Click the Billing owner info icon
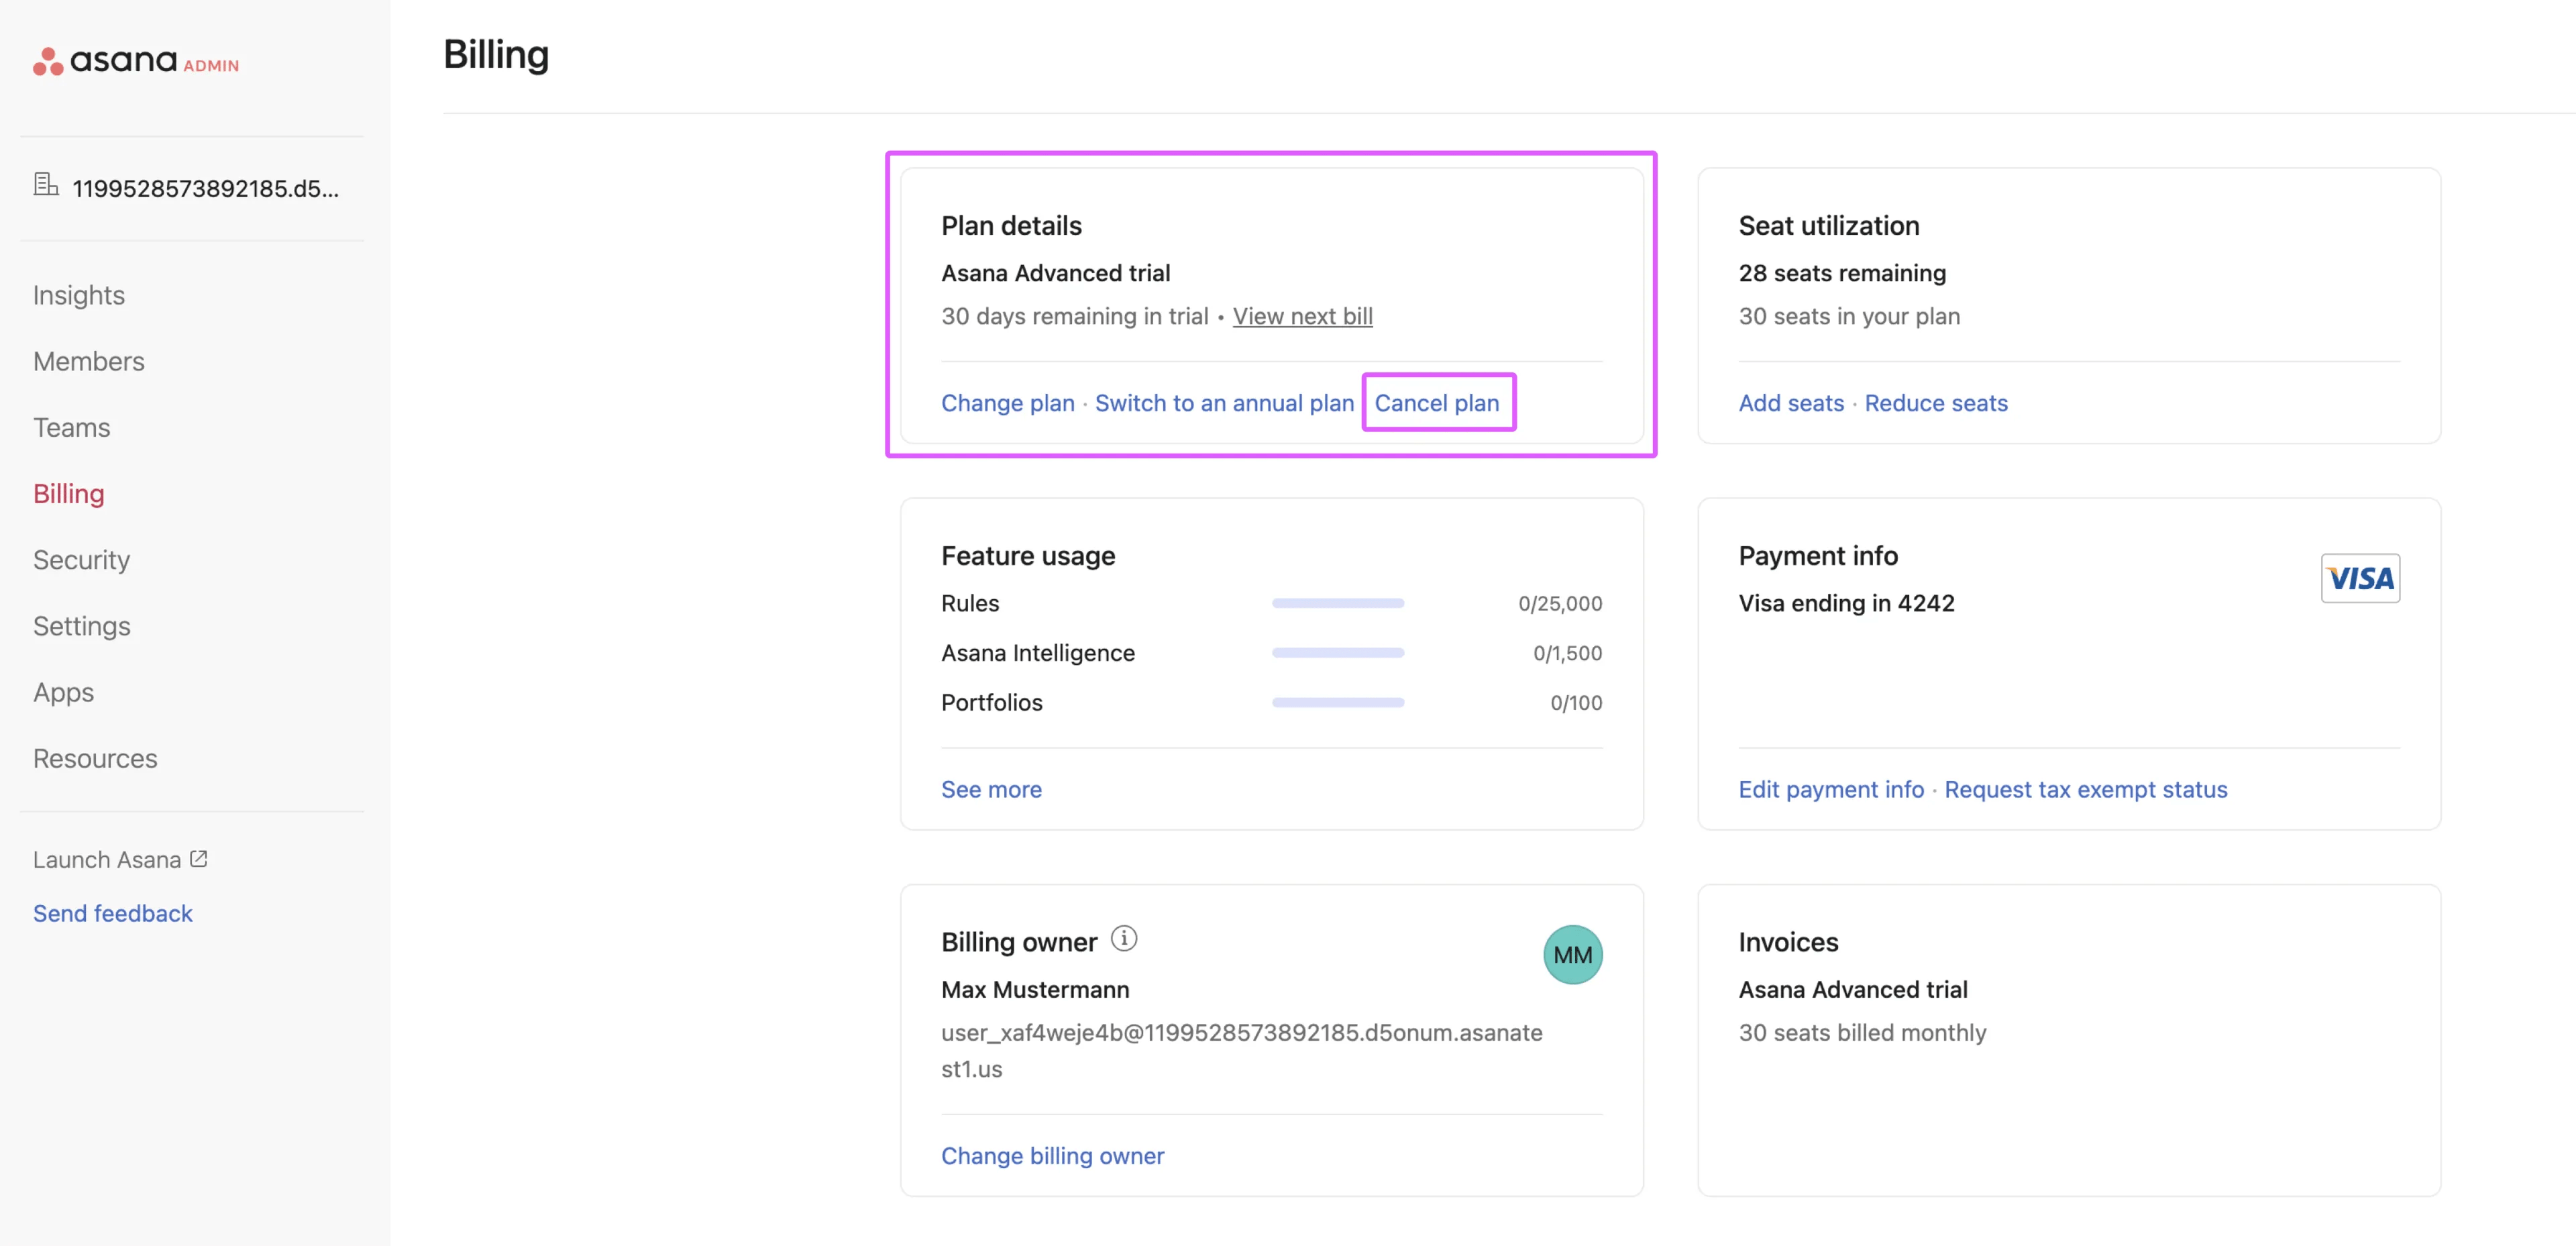The image size is (2576, 1246). tap(1124, 938)
